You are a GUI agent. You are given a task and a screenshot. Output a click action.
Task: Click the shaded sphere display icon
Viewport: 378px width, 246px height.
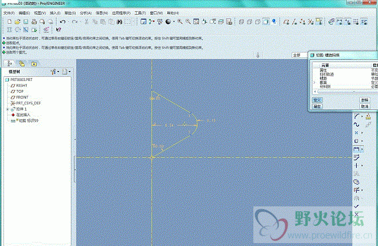click(168, 22)
